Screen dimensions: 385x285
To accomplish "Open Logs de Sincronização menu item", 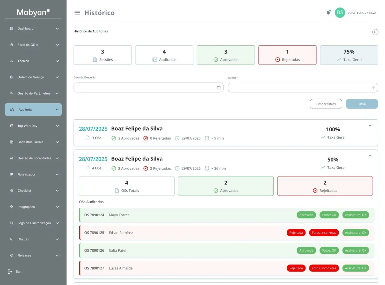I will (x=33, y=223).
